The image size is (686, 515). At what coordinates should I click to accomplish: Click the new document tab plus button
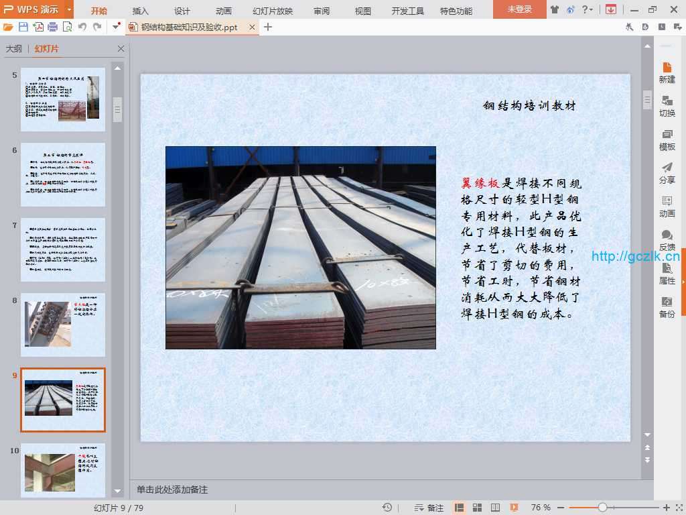(268, 27)
